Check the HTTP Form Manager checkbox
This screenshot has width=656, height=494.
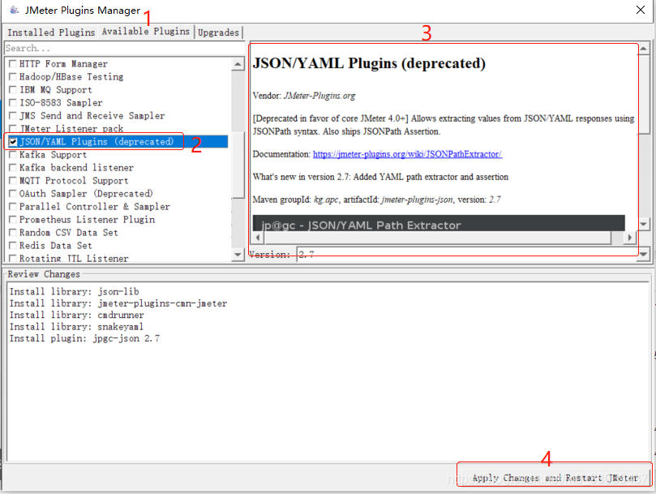(13, 63)
